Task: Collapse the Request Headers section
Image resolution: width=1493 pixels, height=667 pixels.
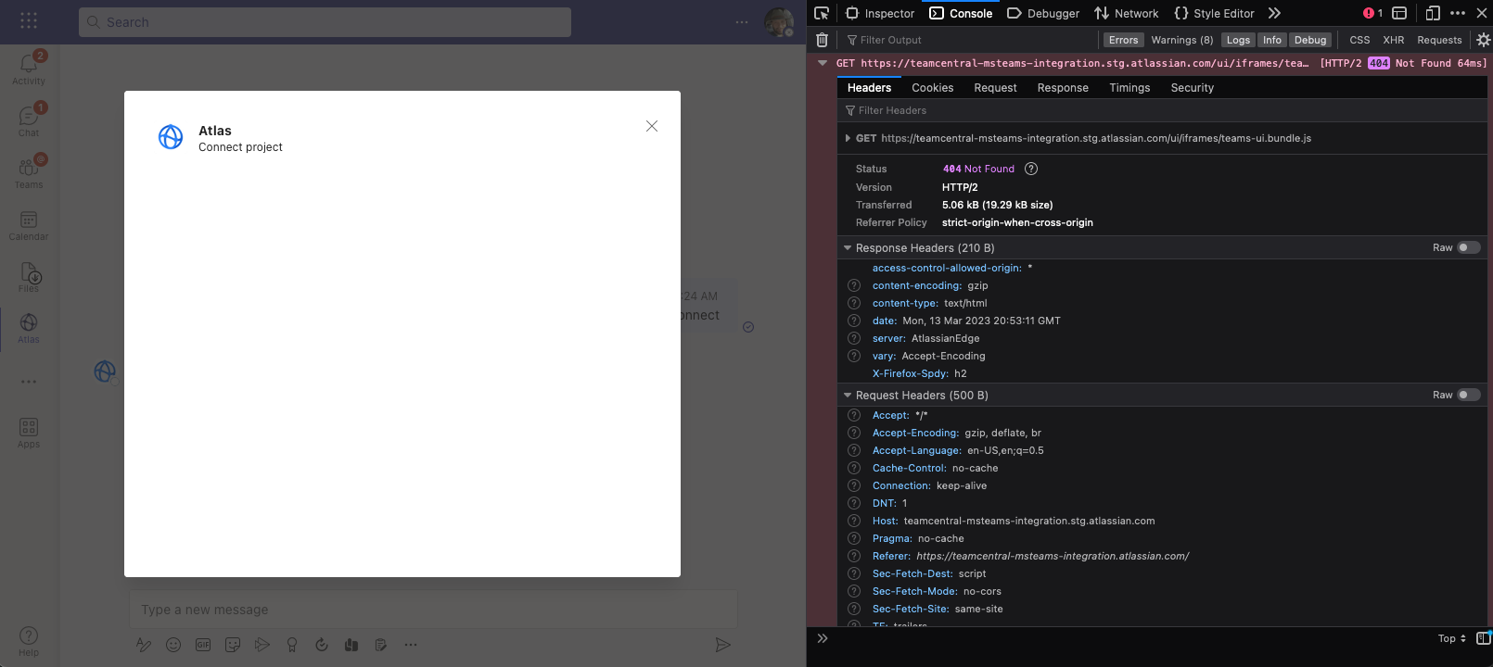Action: click(848, 396)
